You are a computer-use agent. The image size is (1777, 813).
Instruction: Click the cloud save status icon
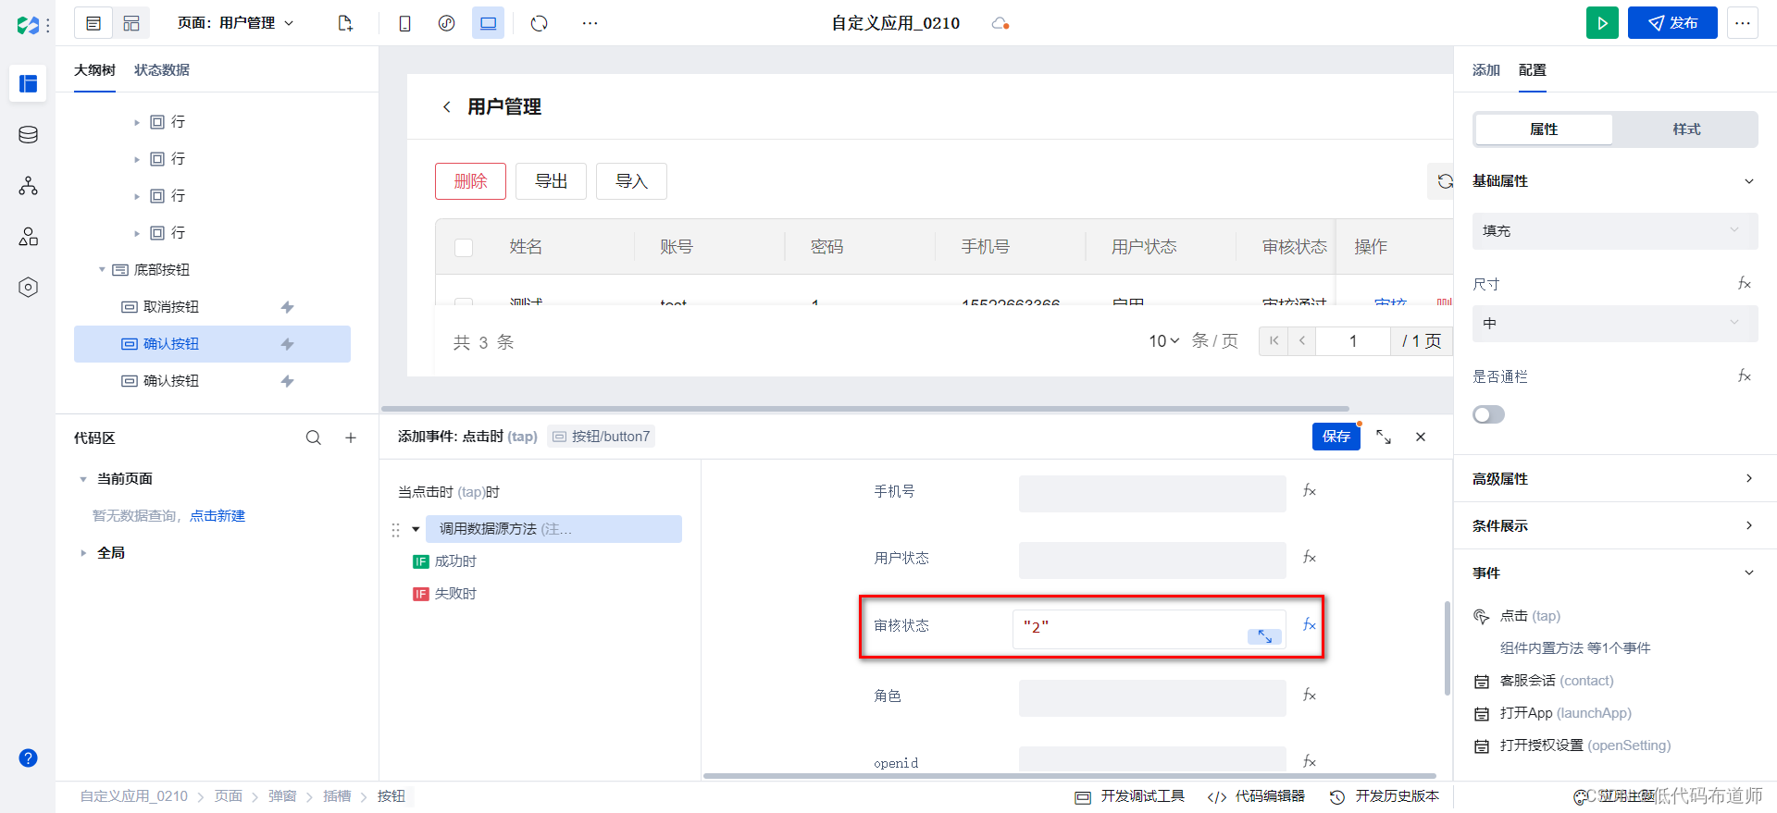click(x=1000, y=23)
